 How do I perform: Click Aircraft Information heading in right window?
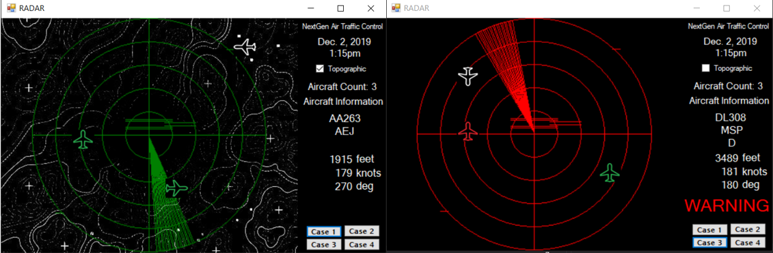(x=729, y=101)
